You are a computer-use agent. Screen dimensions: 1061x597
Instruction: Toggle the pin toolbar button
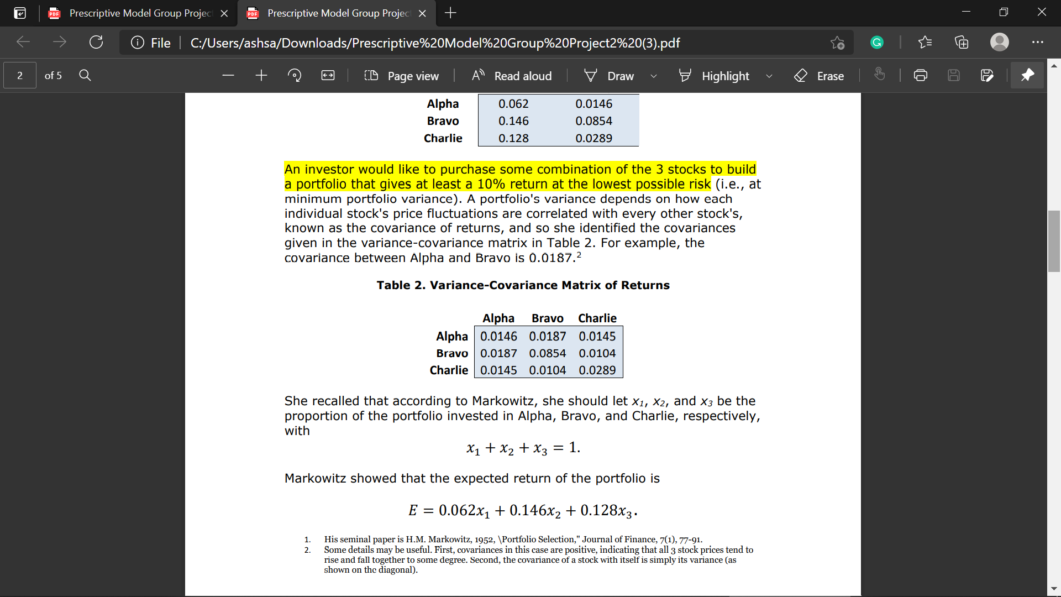pyautogui.click(x=1027, y=76)
